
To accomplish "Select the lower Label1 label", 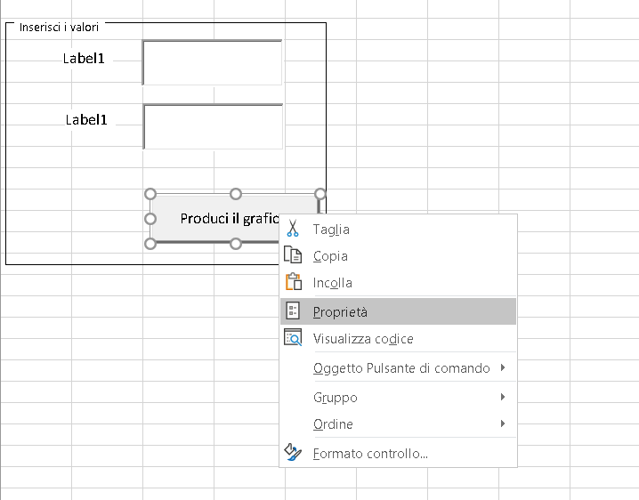I will (86, 120).
